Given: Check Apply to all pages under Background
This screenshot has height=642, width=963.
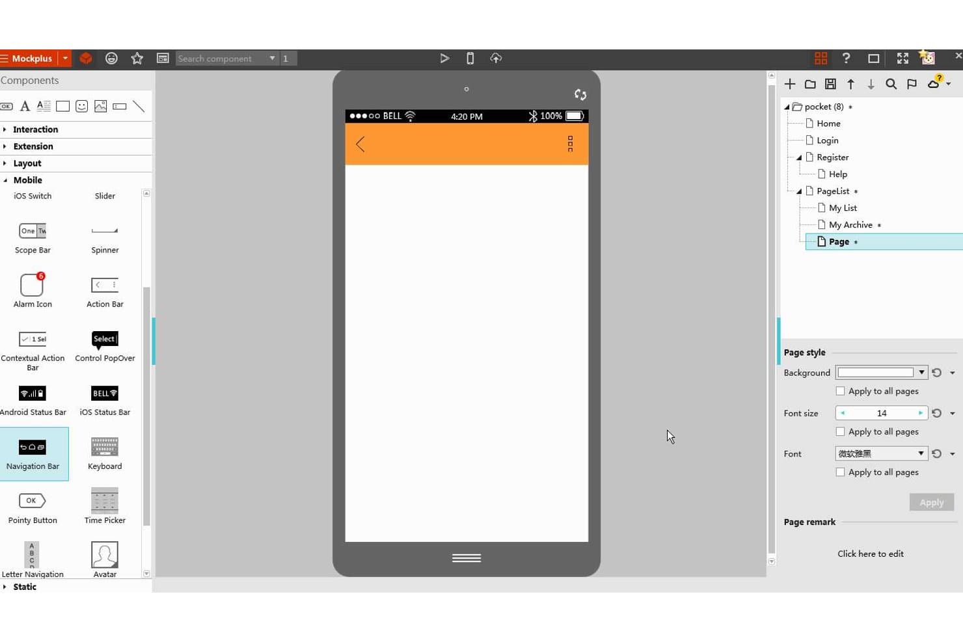Looking at the screenshot, I should [840, 391].
